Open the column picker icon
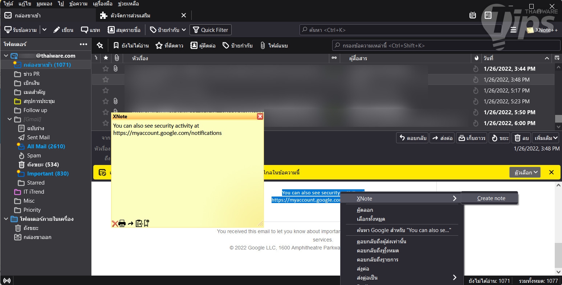 point(557,58)
